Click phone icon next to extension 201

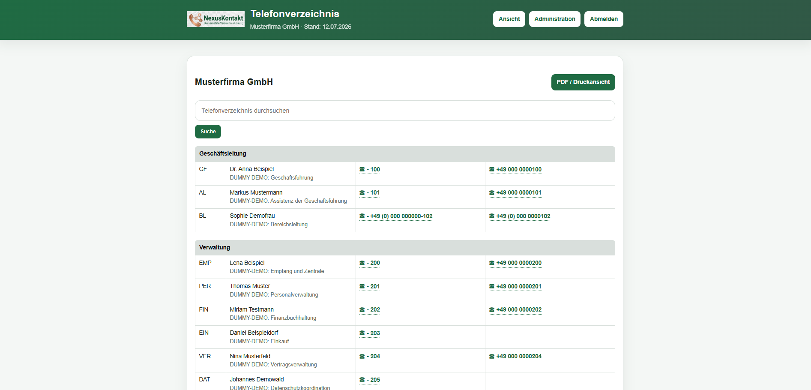click(362, 286)
